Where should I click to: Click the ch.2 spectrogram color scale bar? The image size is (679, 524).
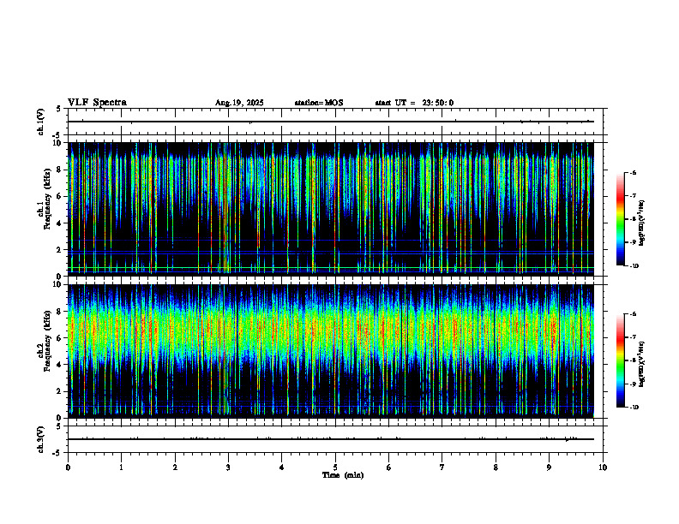pos(621,360)
